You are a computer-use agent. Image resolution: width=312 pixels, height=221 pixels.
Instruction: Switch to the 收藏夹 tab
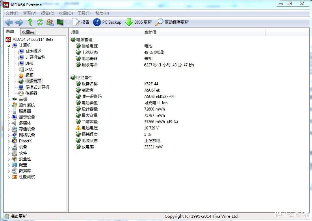28,32
